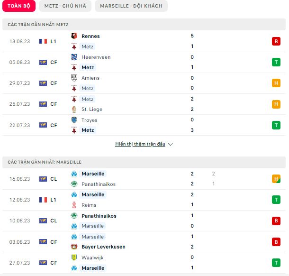The height and width of the screenshot is (276, 289).
Task: Click red B badge for Rennes match
Action: click(x=276, y=41)
